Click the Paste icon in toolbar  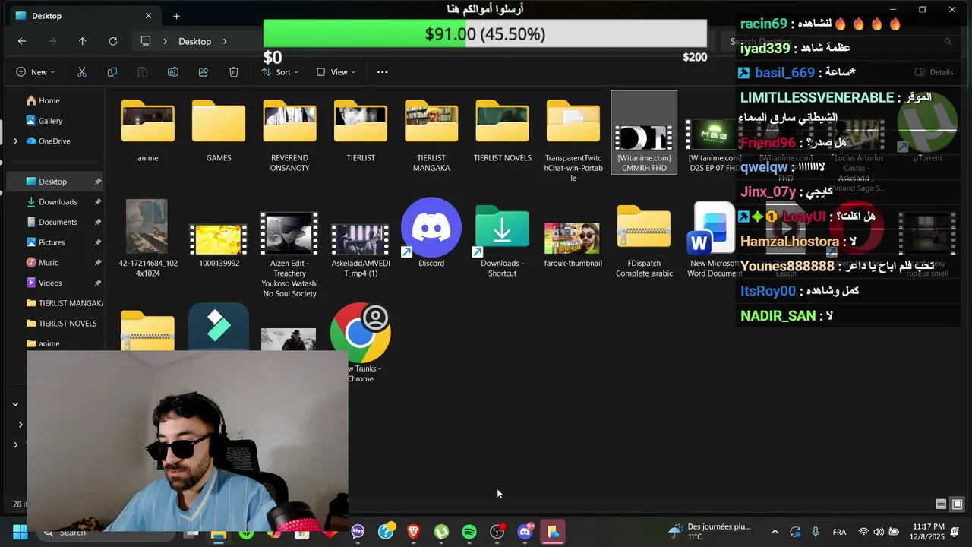click(143, 72)
